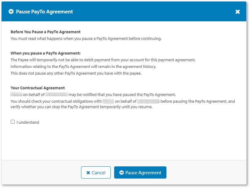Screen dimensions: 250x188
Task: Click the Pause Agreement button
Action: pos(140,172)
